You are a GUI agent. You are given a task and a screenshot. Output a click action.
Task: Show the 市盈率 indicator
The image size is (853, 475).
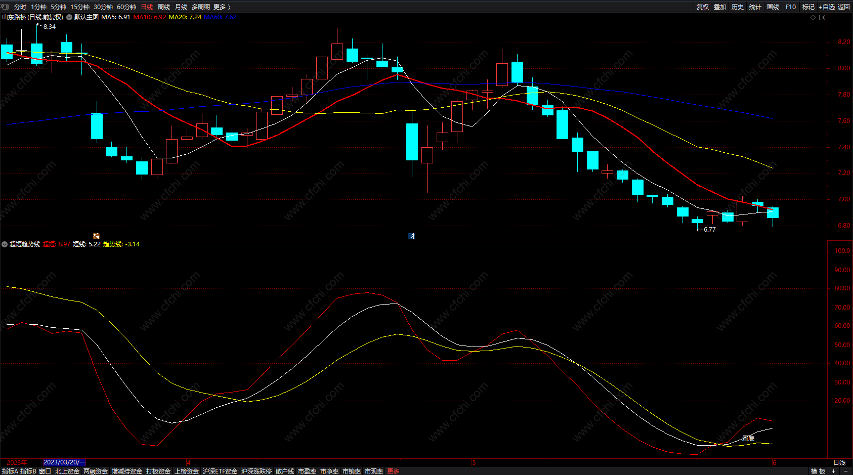(307, 471)
